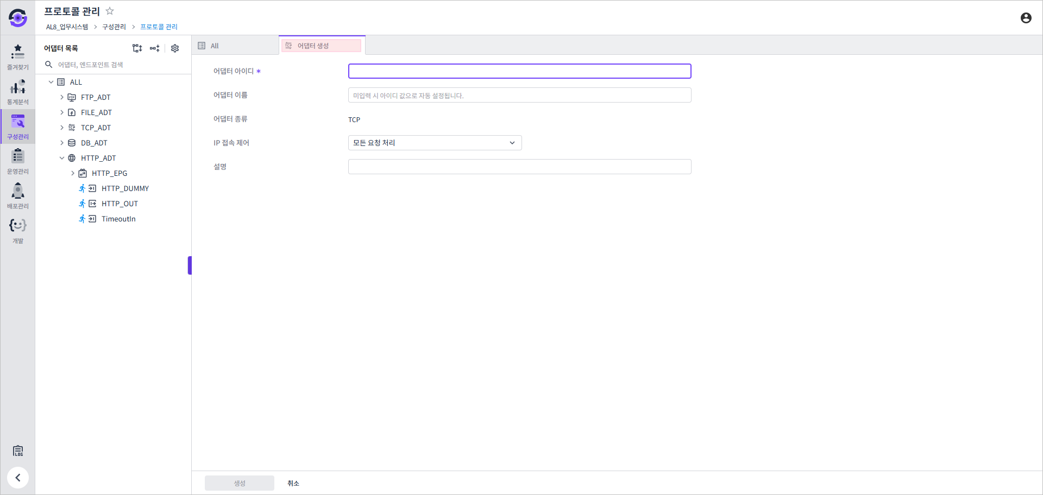This screenshot has height=495, width=1043.
Task: Click the add endpoint icon in 어댑터 목록
Action: click(155, 48)
